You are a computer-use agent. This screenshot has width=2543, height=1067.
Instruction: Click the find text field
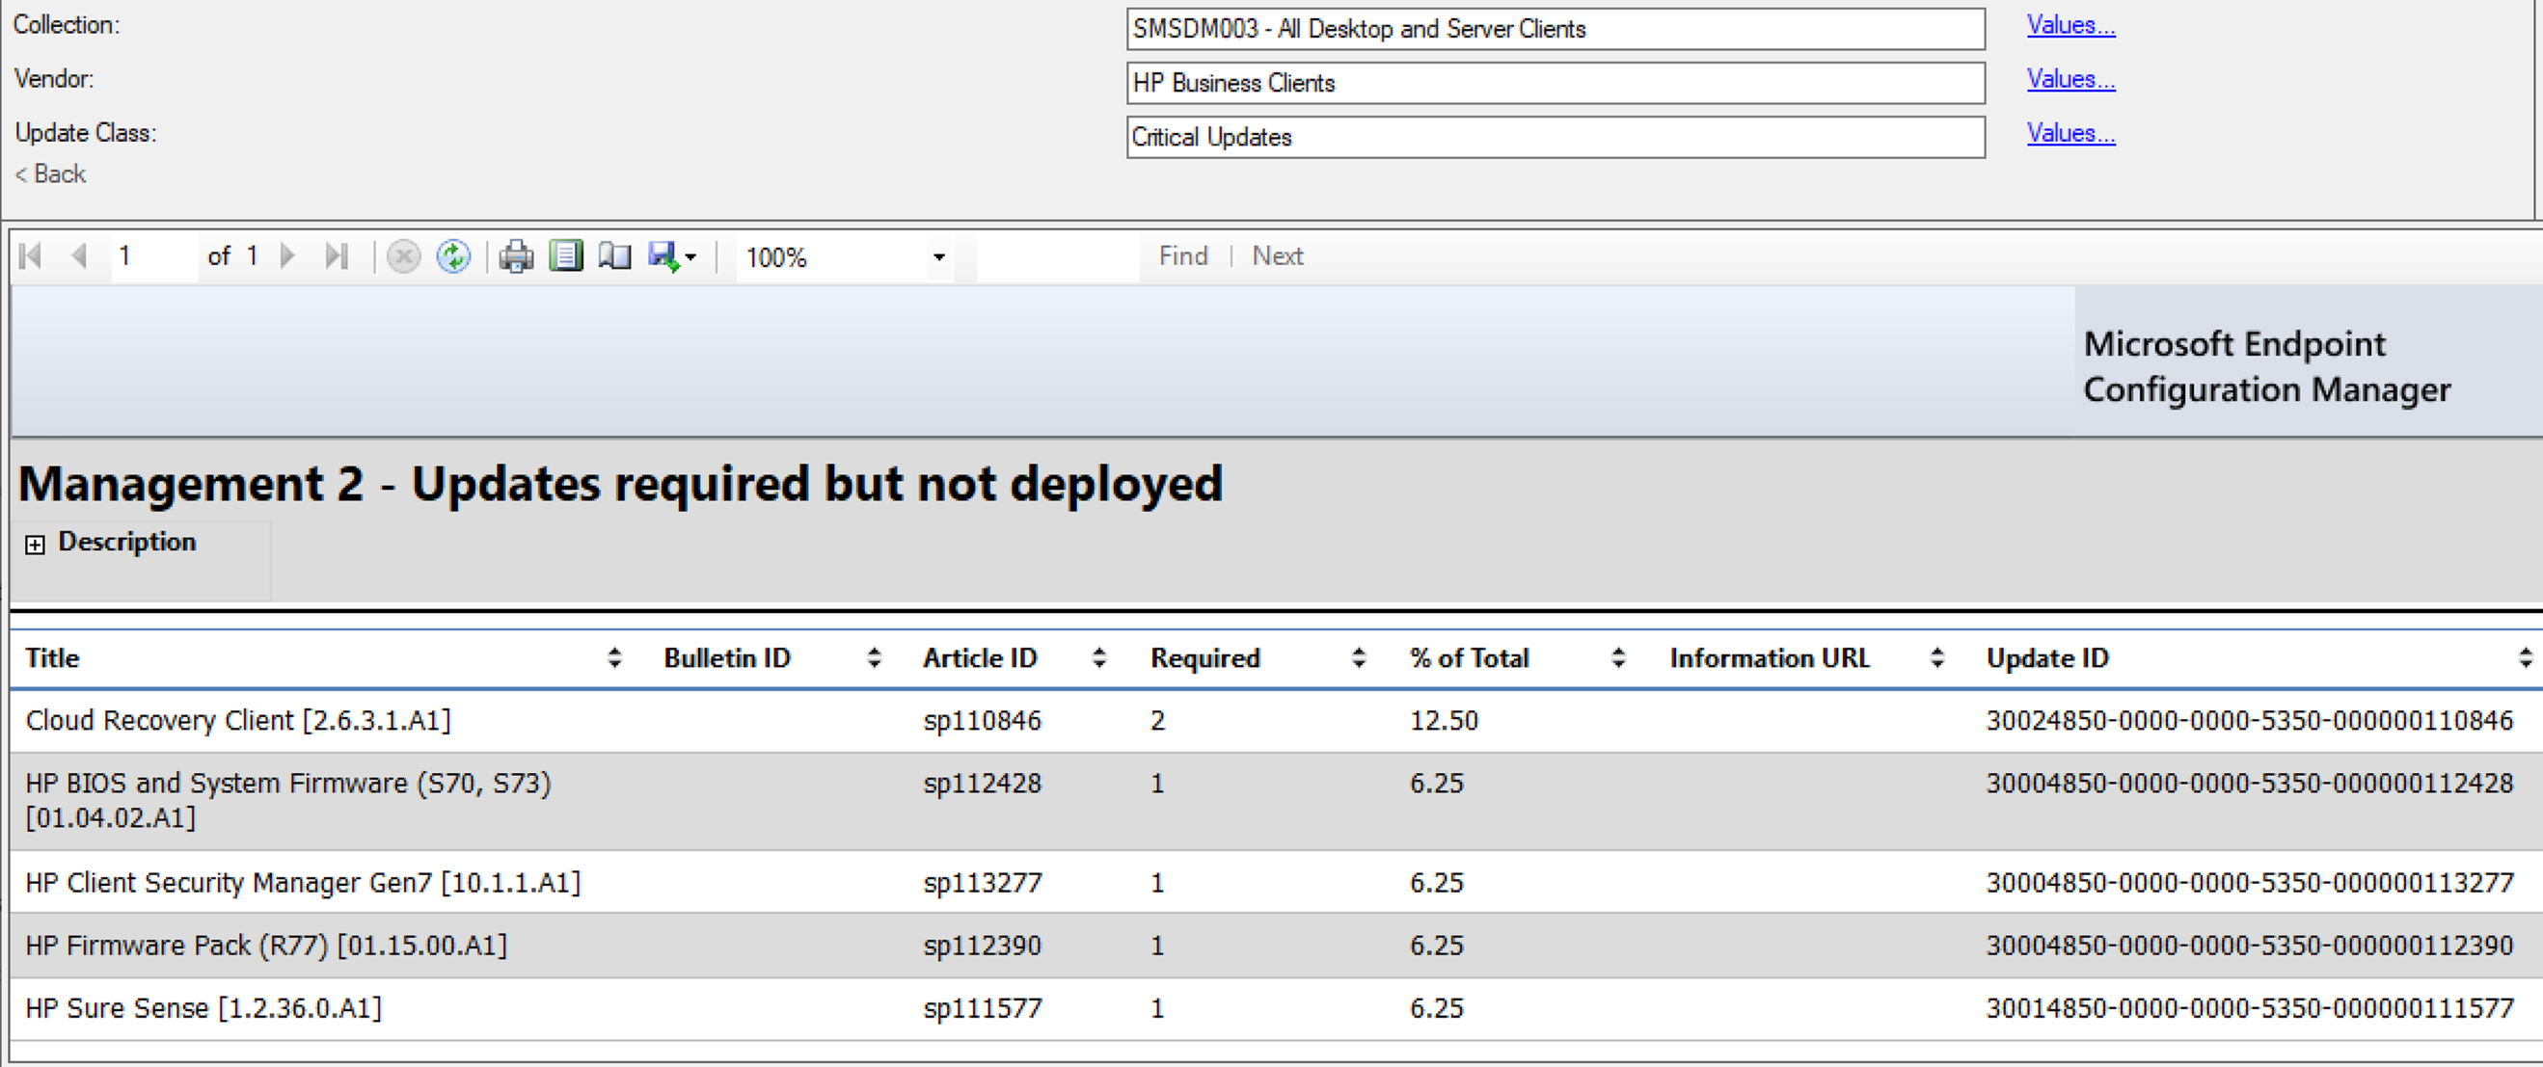click(x=1057, y=256)
